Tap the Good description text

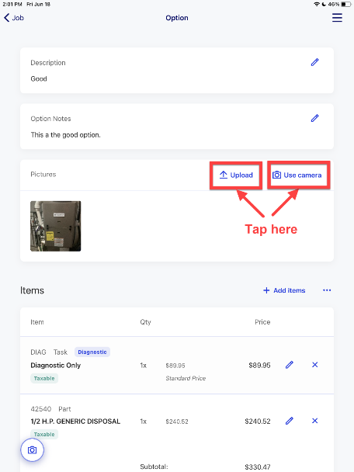[x=39, y=79]
